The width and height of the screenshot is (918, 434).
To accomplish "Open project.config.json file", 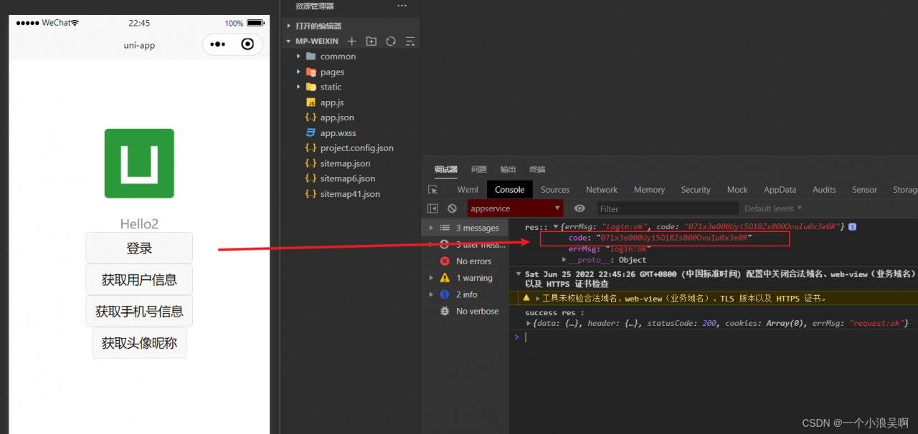I will click(356, 148).
